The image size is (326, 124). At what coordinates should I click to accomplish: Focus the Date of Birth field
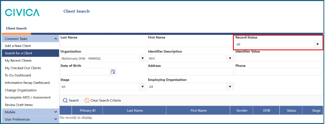coord(85,72)
